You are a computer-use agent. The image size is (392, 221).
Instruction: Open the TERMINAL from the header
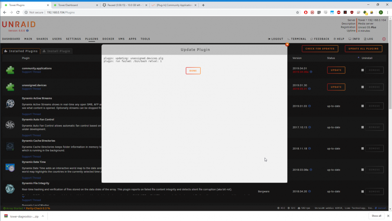297,39
